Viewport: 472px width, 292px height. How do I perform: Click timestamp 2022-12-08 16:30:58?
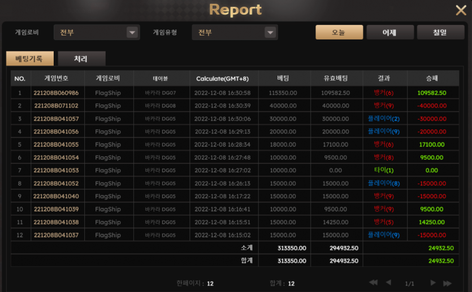pyautogui.click(x=223, y=93)
